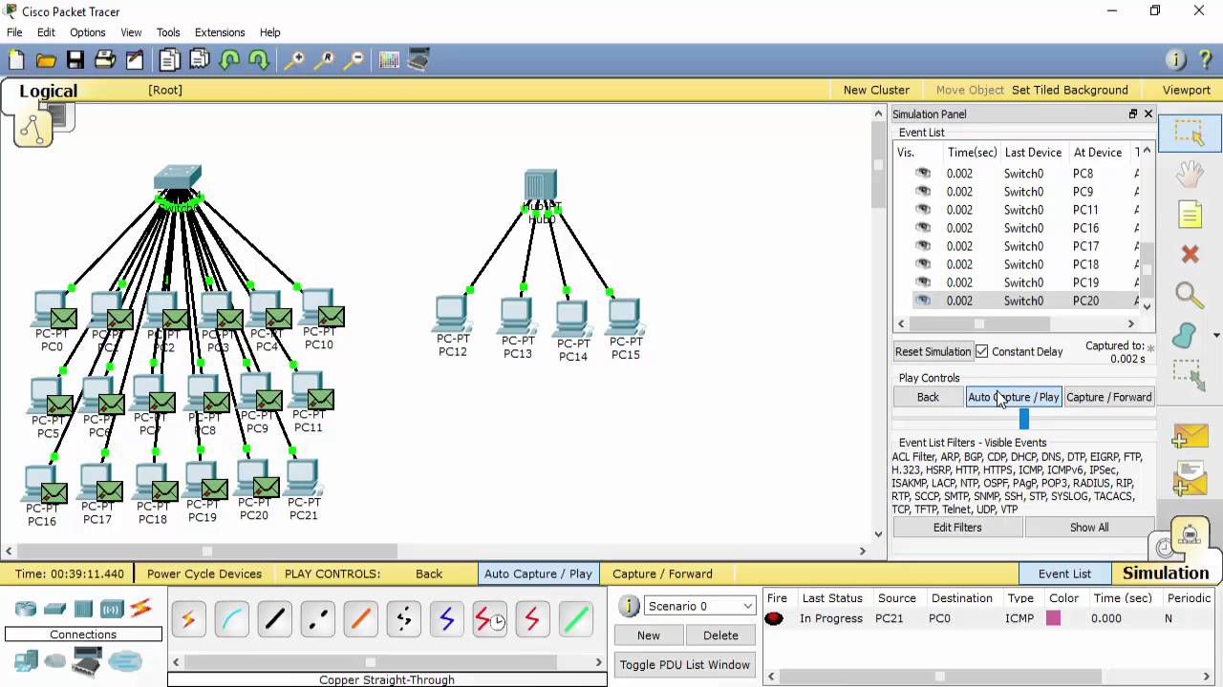Choose the Select tool in right toolbar
Screen dimensions: 1223x687
point(1190,134)
